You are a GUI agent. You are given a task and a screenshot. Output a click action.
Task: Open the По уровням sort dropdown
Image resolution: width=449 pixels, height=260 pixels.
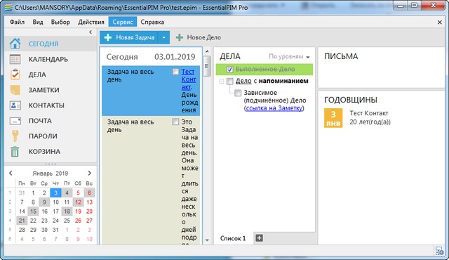pyautogui.click(x=289, y=56)
